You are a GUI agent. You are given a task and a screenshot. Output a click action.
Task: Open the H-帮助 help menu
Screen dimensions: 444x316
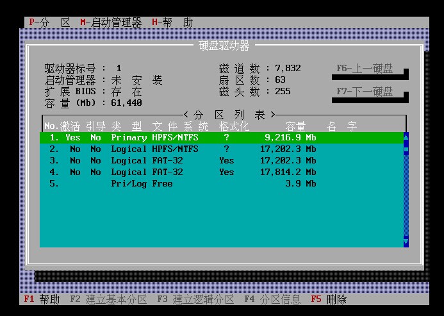[172, 22]
